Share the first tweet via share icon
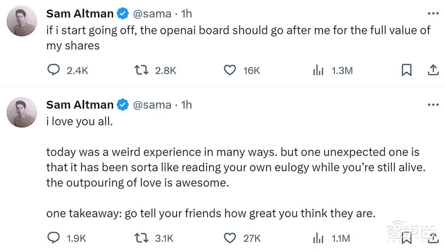 click(433, 70)
